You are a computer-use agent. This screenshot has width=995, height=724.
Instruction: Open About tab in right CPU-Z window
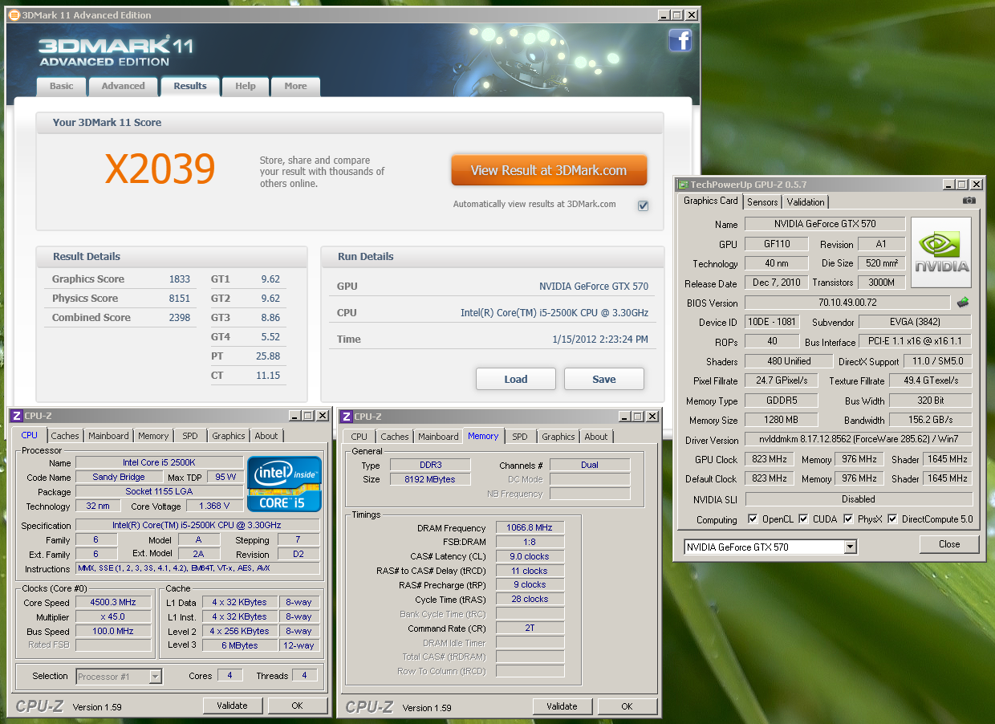coord(596,437)
